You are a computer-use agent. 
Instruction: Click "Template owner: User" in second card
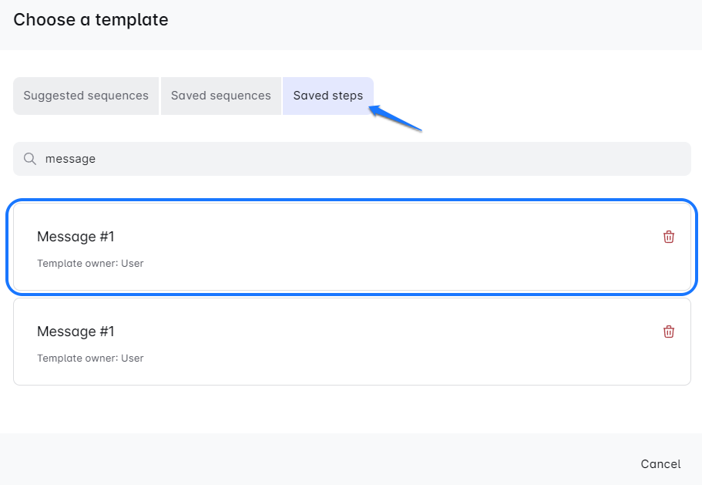tap(90, 359)
